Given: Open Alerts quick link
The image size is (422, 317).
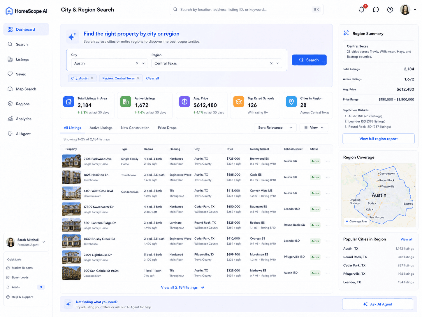Looking at the screenshot, I should (x=26, y=287).
